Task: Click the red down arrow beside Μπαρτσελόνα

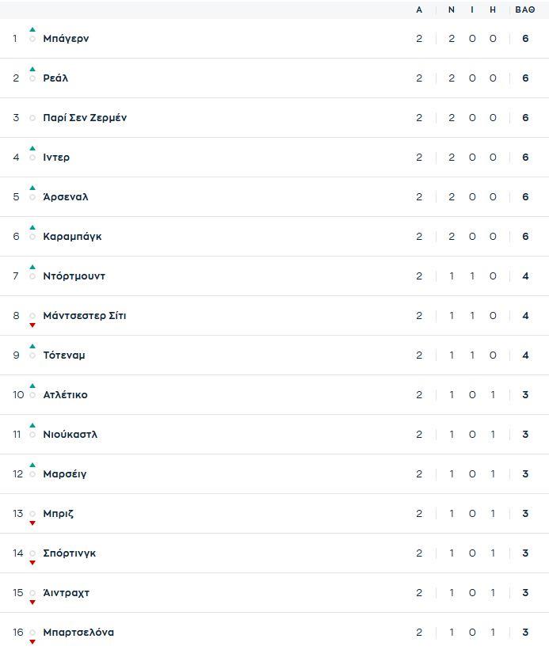Action: pyautogui.click(x=32, y=642)
